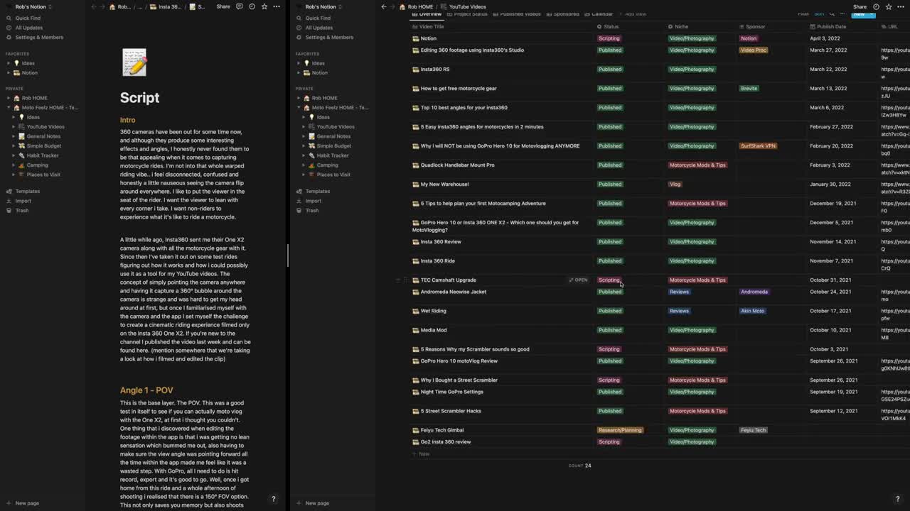Viewport: 910px width, 511px height.
Task: Favorite YouTube Videos page with star
Action: [889, 6]
